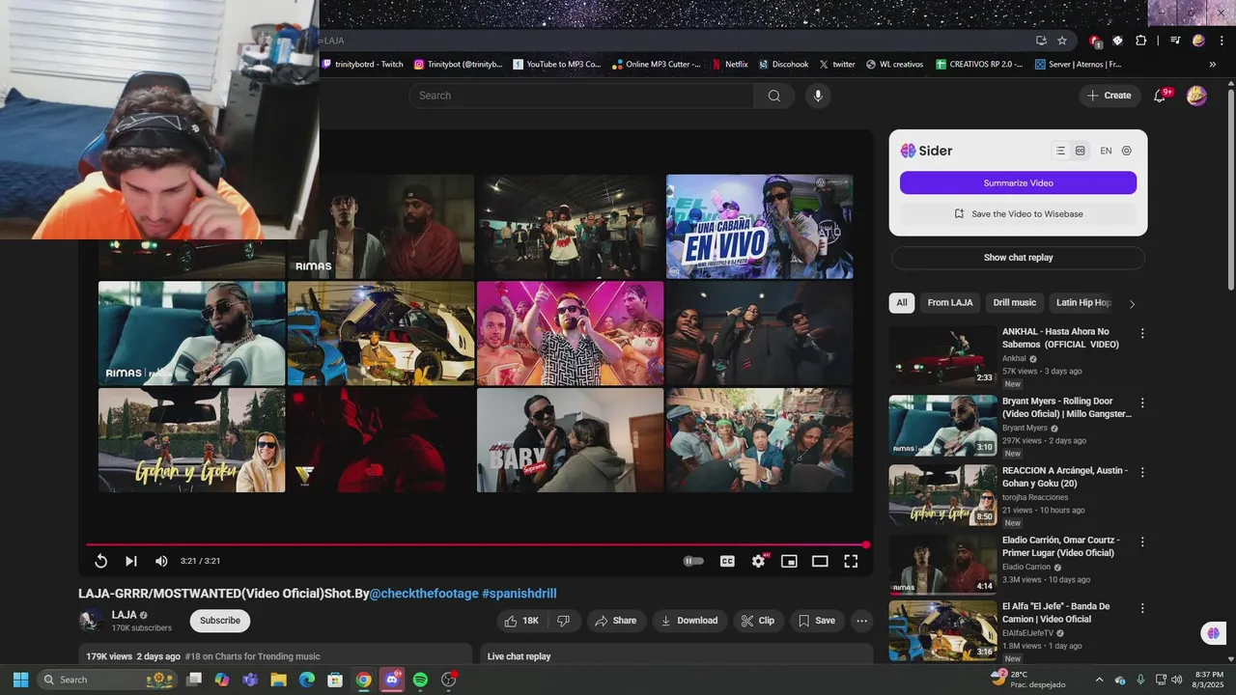Screen dimensions: 1236x695
Task: Open the player settings gear
Action: [759, 561]
